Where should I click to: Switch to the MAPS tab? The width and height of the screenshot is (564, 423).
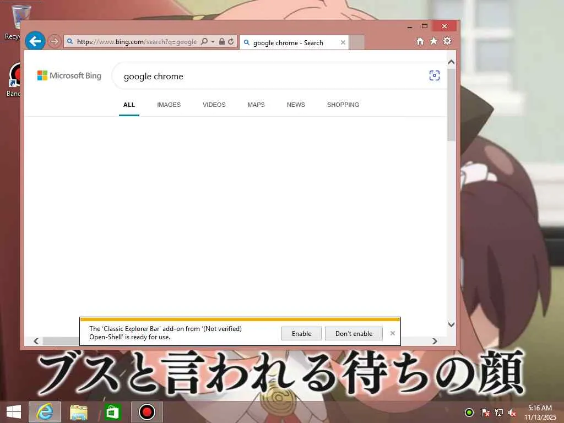coord(256,105)
